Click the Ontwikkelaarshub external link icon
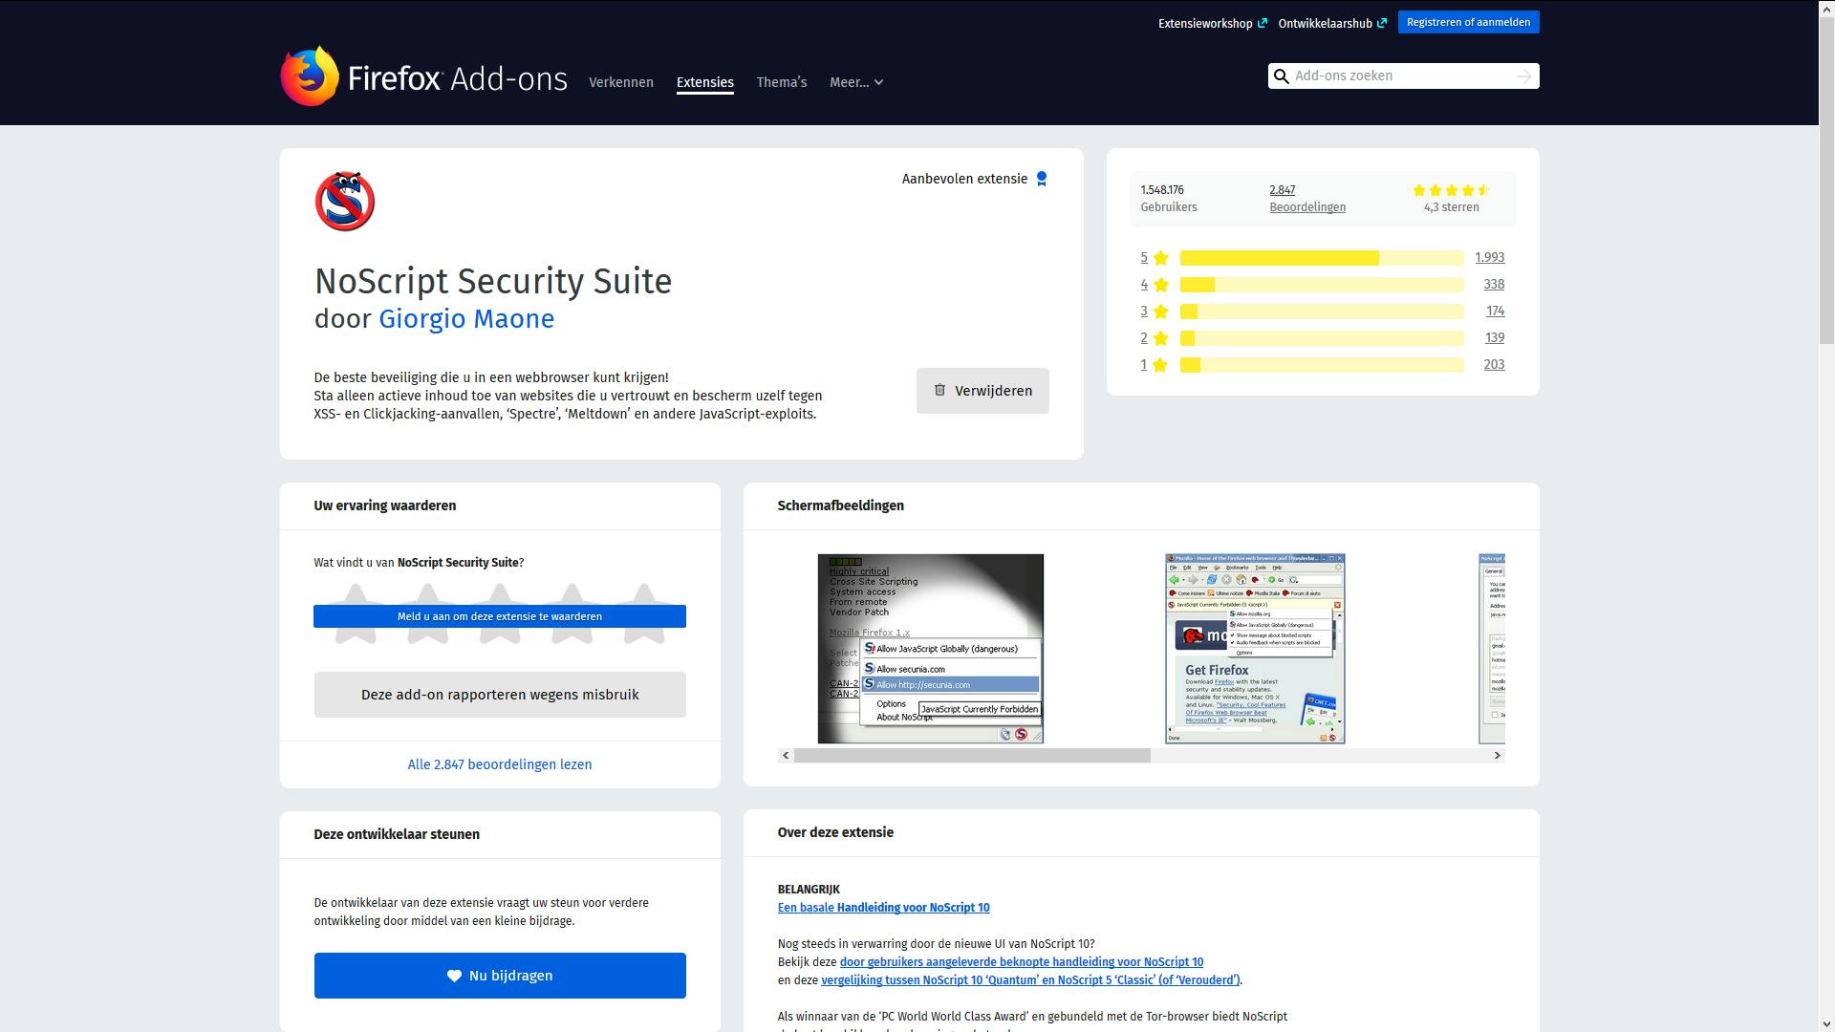Viewport: 1835px width, 1032px height. point(1382,23)
